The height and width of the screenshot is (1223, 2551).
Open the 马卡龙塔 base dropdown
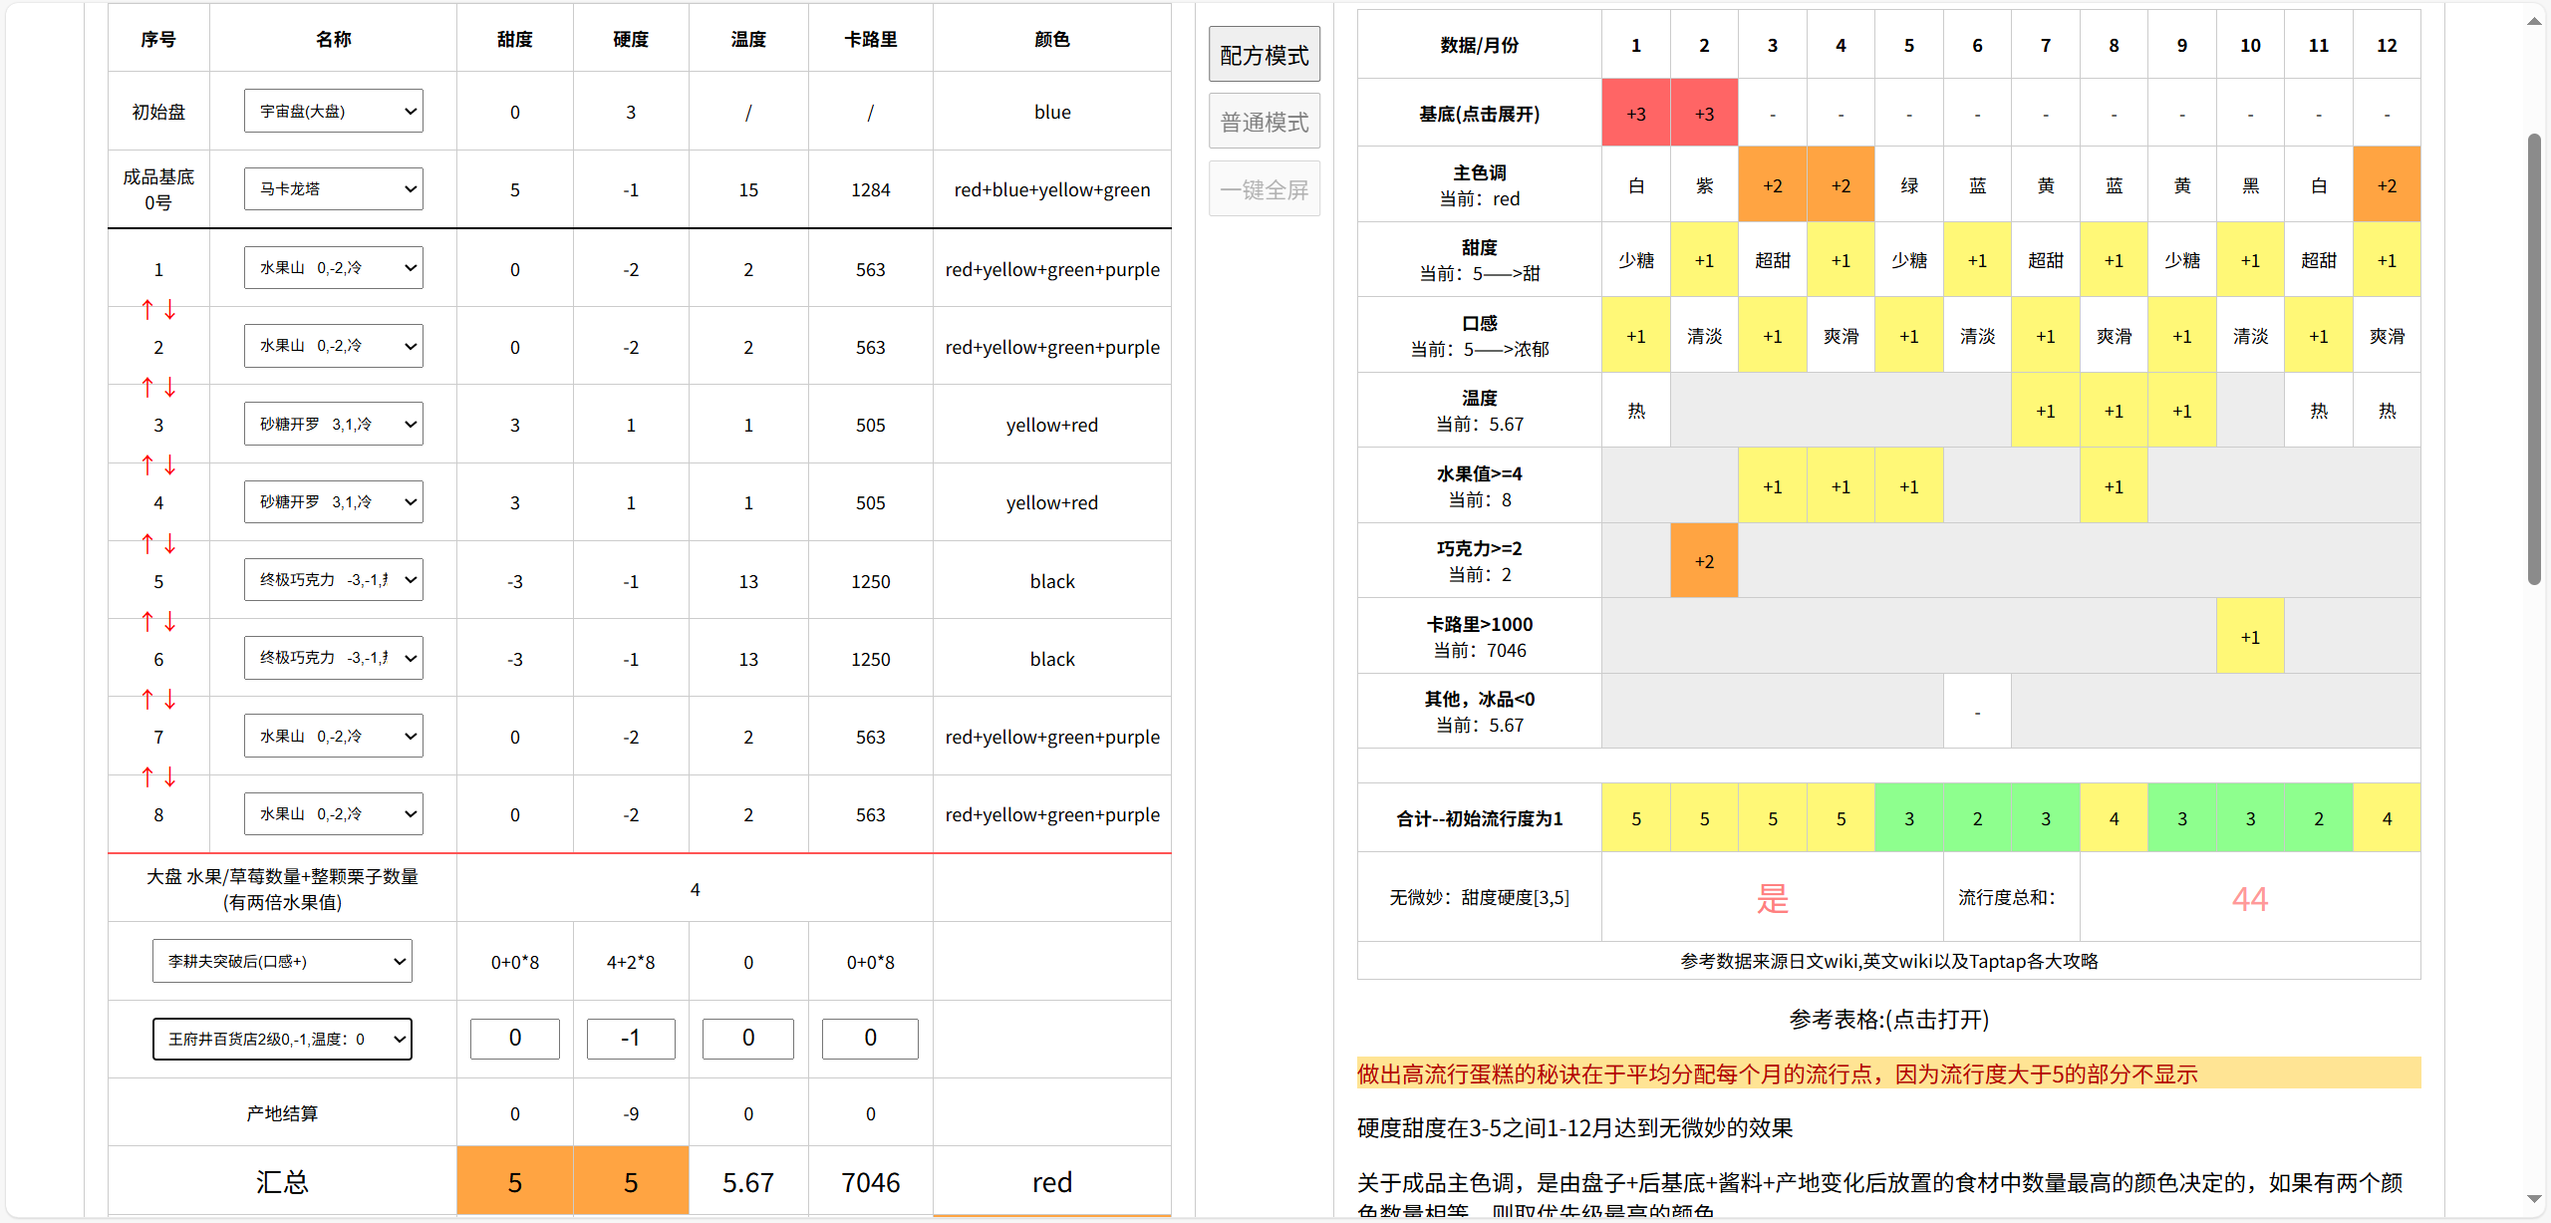pyautogui.click(x=333, y=188)
